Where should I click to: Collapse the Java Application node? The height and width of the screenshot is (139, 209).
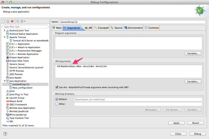tap(4, 81)
